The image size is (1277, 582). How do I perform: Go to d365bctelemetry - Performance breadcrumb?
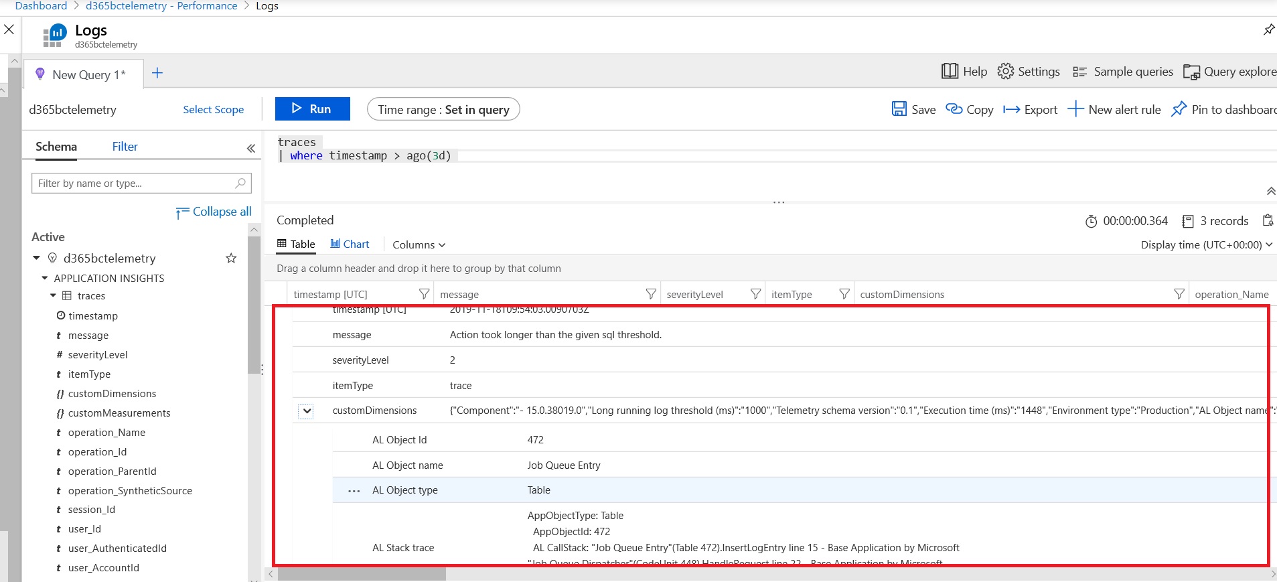click(x=161, y=6)
